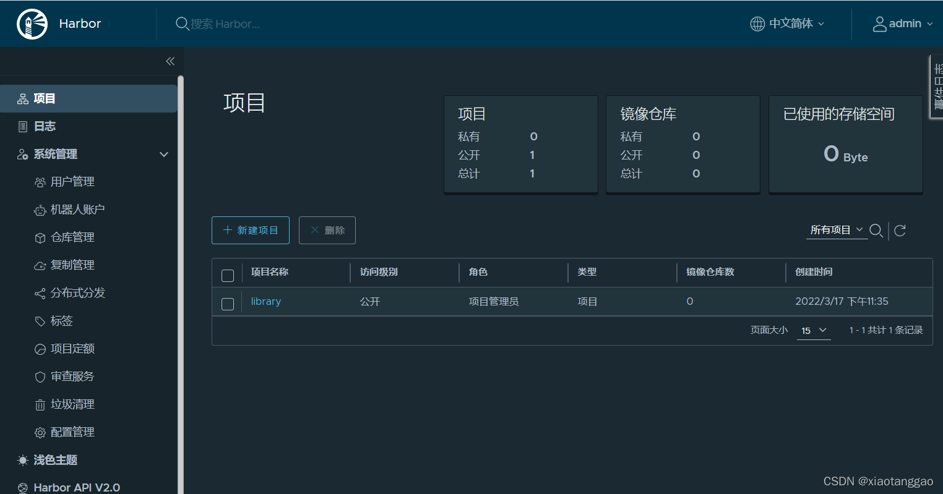
Task: Go to 项目定额 page
Action: 72,349
